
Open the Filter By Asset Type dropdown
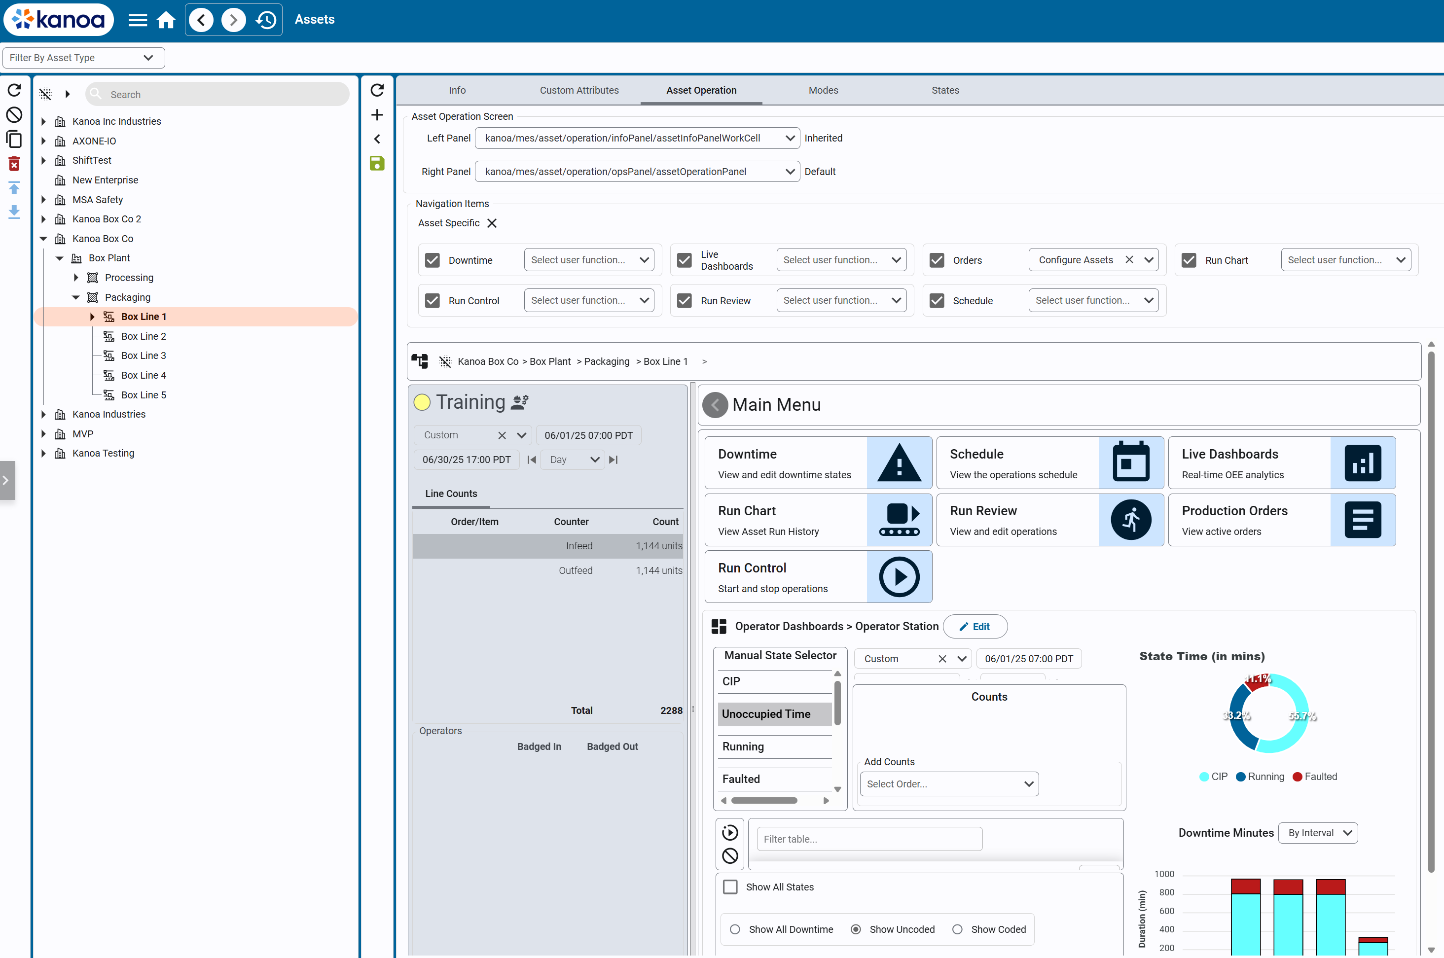[84, 58]
